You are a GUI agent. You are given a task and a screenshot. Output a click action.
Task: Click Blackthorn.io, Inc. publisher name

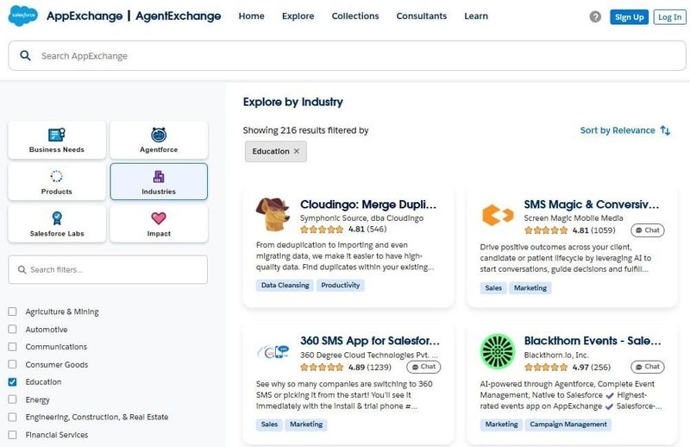[x=556, y=355]
